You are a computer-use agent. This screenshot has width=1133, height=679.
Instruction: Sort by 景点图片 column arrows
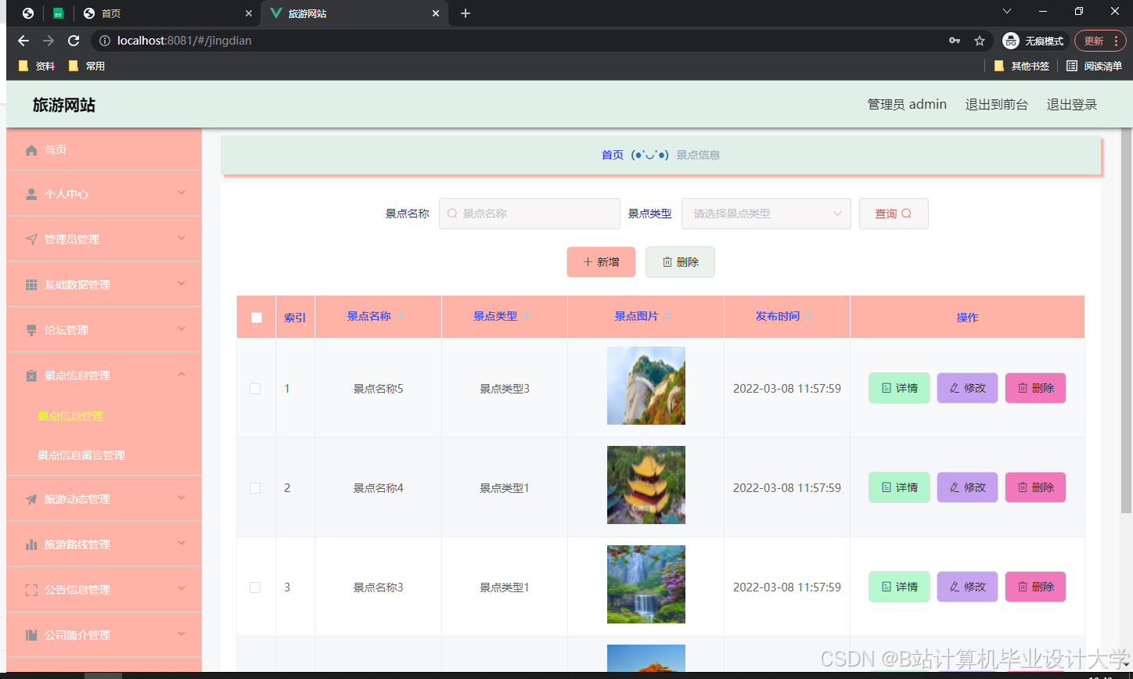click(668, 316)
